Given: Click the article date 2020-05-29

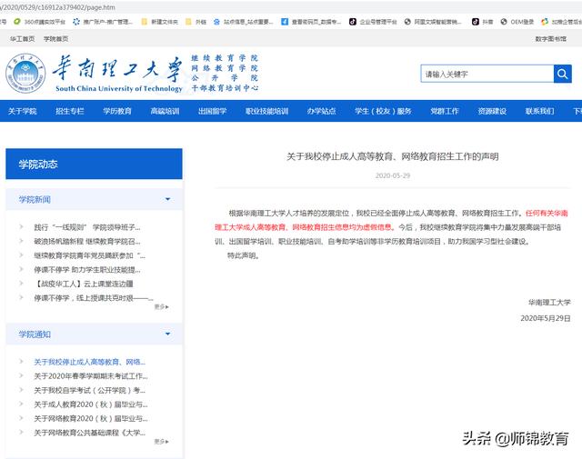Looking at the screenshot, I should [392, 175].
